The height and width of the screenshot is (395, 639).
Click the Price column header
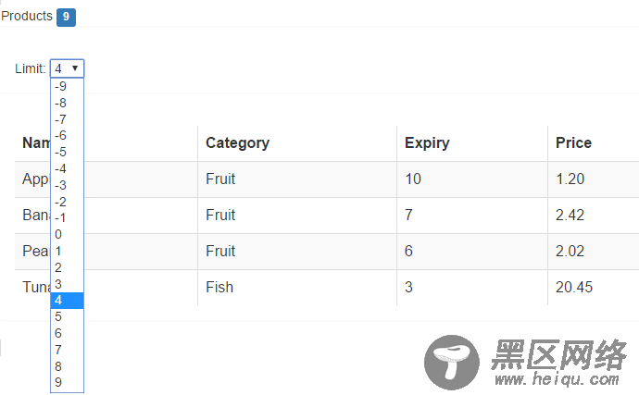coord(573,143)
